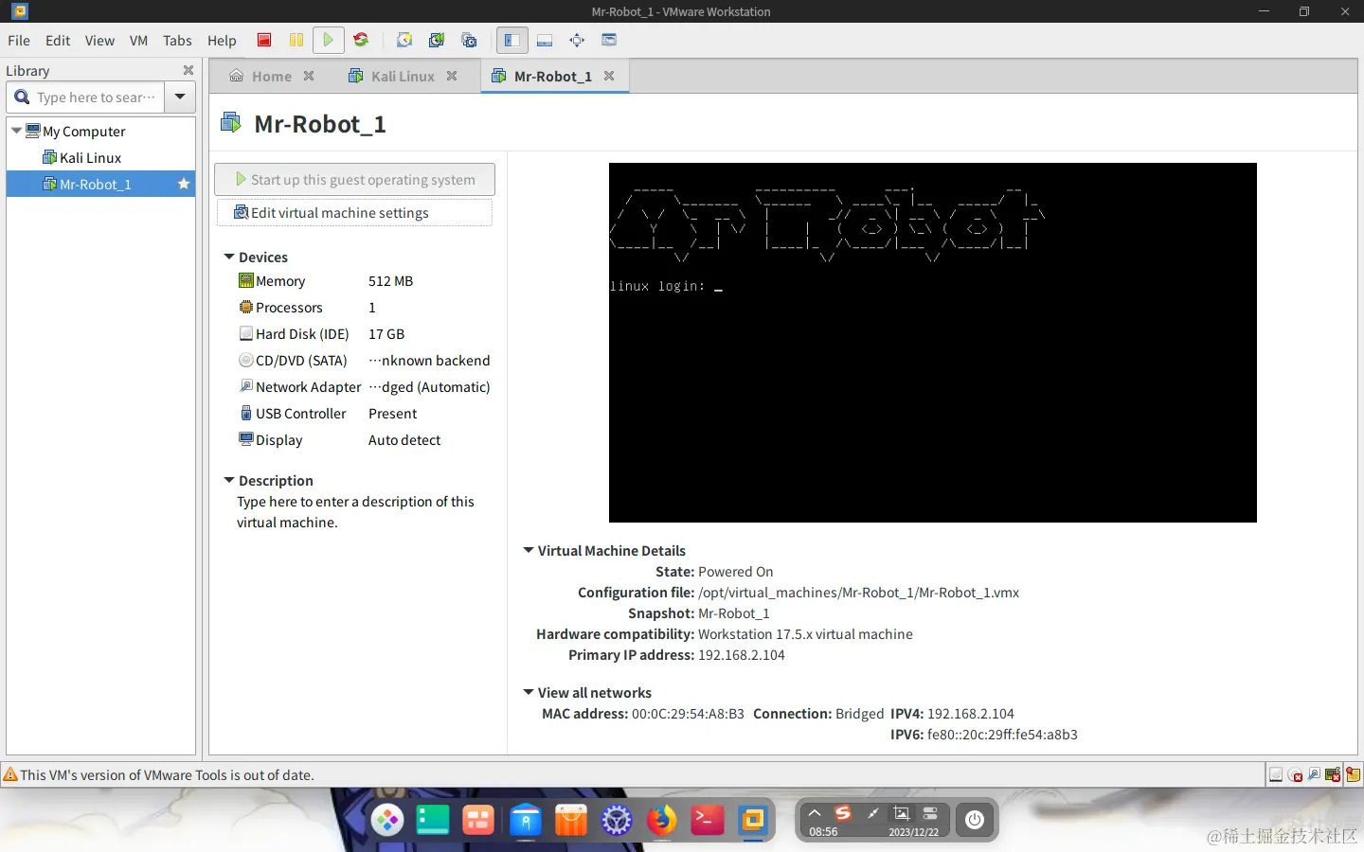Open the orange app store dock icon
The width and height of the screenshot is (1364, 852).
(x=570, y=820)
